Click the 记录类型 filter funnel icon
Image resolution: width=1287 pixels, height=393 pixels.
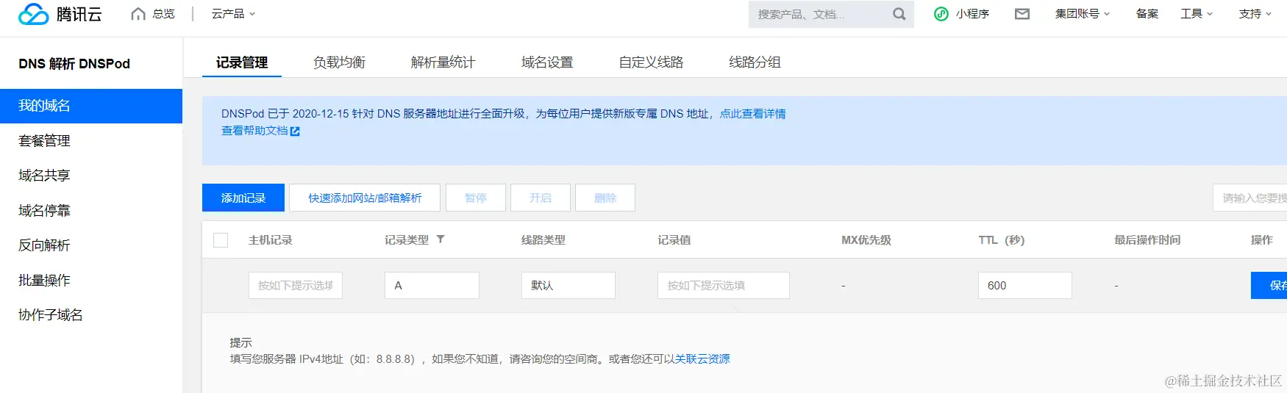(441, 239)
